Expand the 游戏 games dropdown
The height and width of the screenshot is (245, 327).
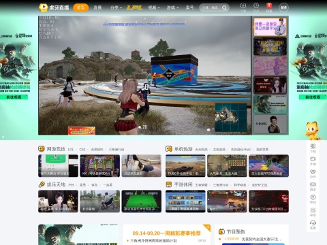(172, 7)
